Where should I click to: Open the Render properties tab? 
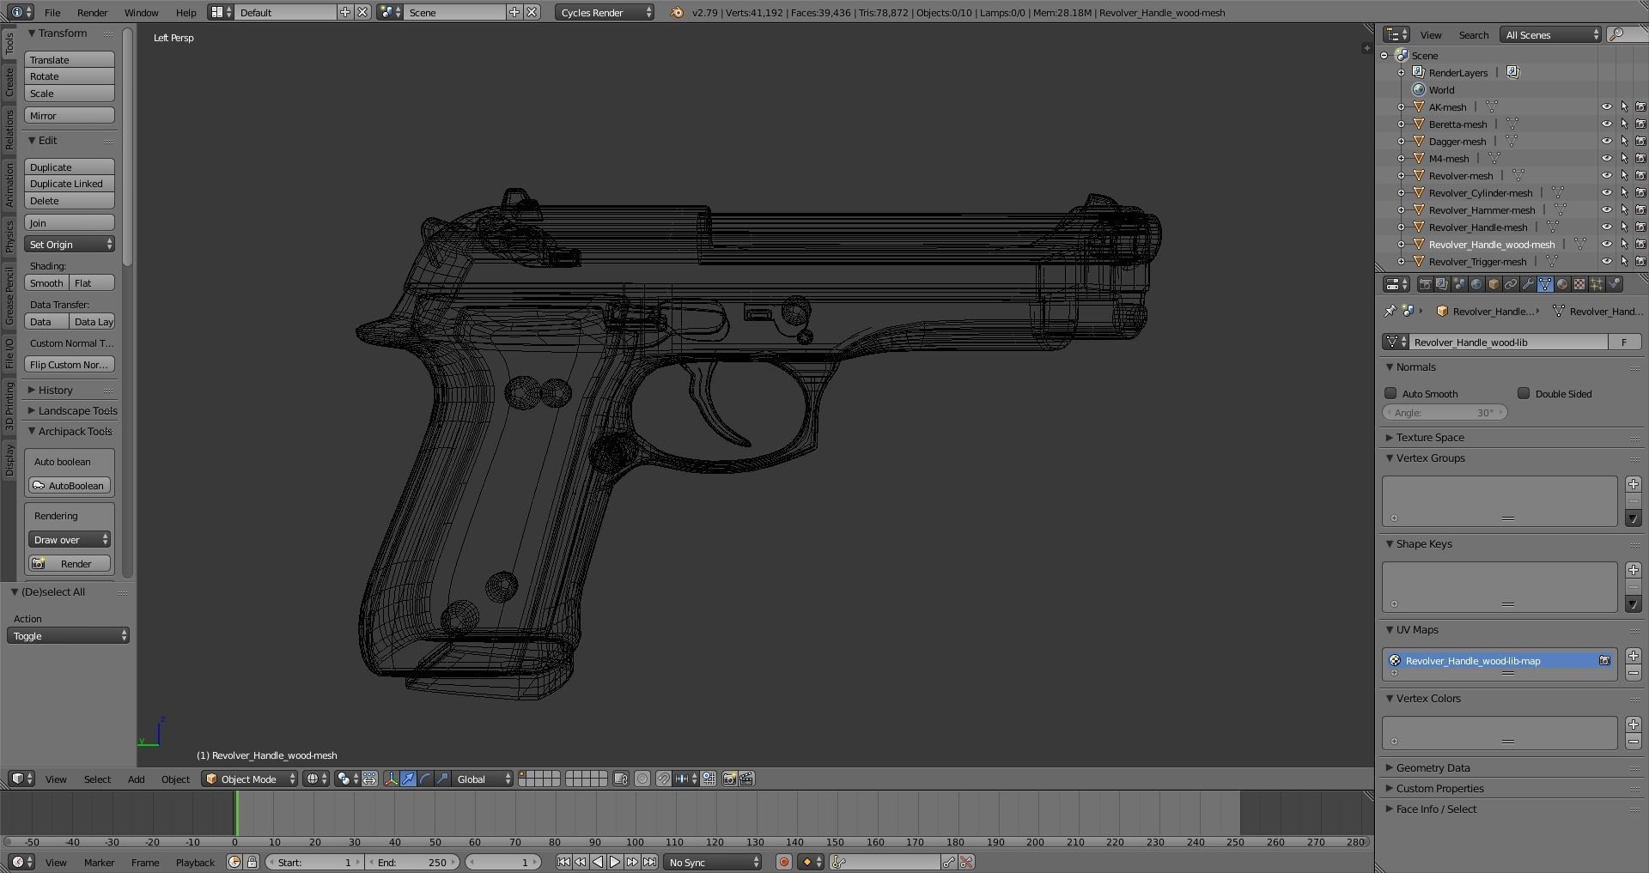pyautogui.click(x=1425, y=284)
